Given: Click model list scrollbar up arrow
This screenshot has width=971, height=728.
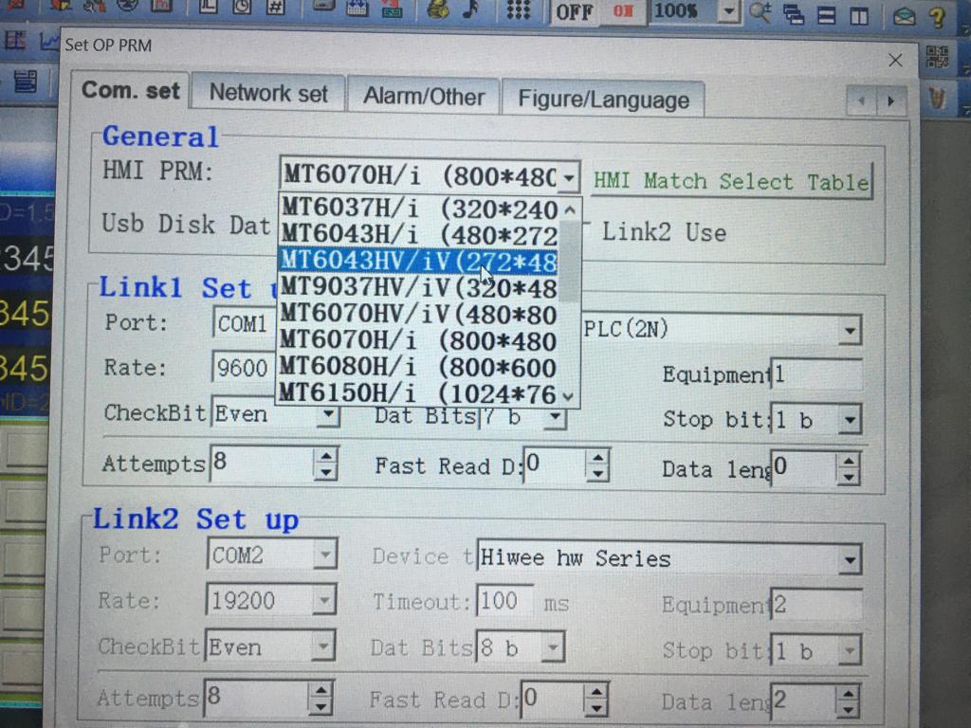Looking at the screenshot, I should click(570, 209).
